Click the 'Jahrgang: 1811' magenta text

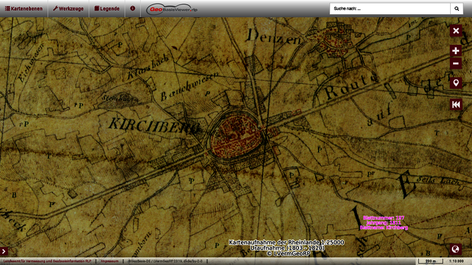click(384, 223)
